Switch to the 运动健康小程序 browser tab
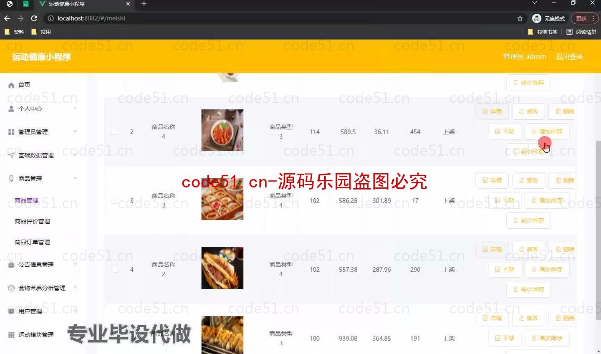 83,4
